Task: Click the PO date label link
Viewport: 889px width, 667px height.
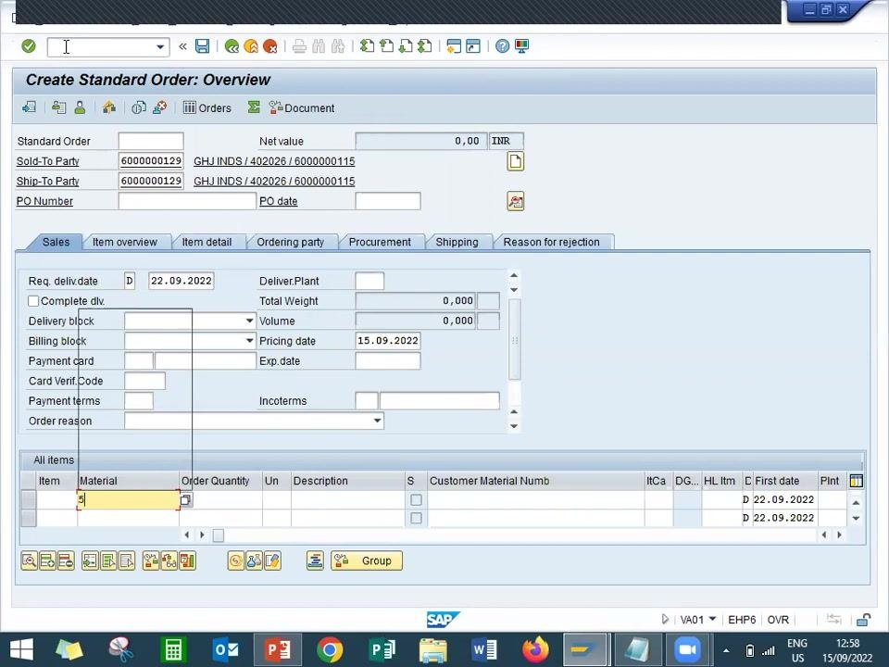Action: tap(279, 201)
